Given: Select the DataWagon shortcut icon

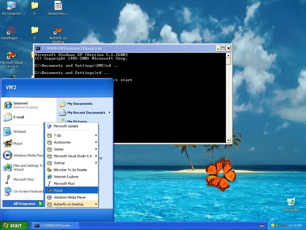Looking at the screenshot, I should pyautogui.click(x=11, y=33).
